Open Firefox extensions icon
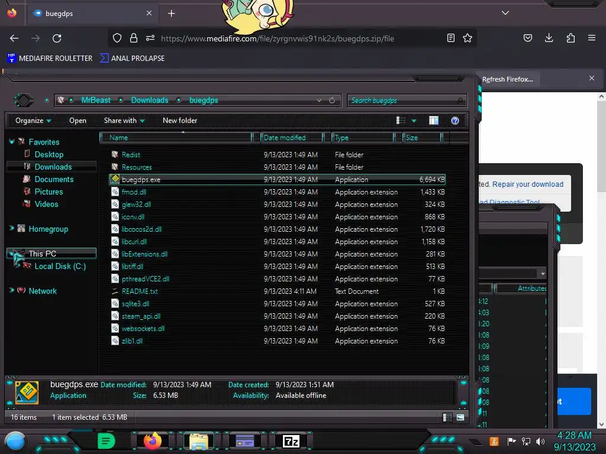Viewport: 606px width, 454px height. (x=570, y=38)
